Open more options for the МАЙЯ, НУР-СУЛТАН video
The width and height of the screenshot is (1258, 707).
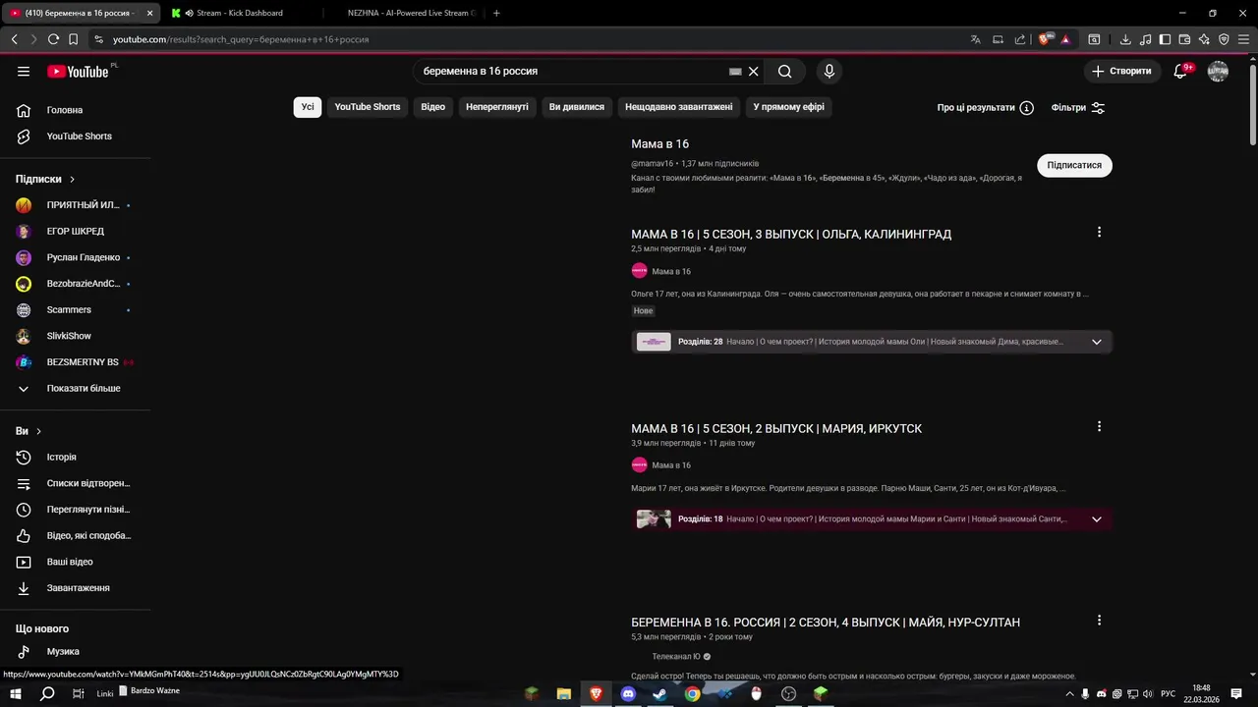tap(1099, 621)
